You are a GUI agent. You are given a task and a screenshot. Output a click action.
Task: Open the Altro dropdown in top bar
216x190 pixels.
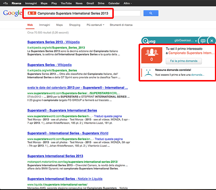point(127,3)
